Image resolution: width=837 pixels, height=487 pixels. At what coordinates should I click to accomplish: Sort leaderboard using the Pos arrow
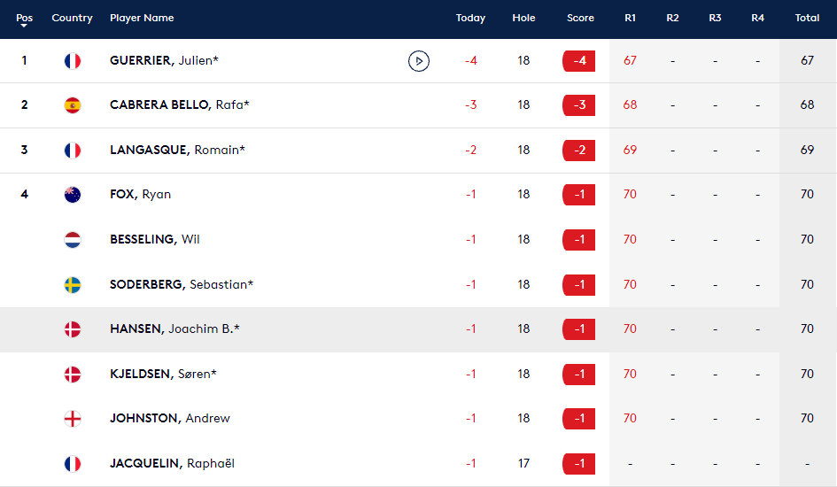(x=24, y=27)
